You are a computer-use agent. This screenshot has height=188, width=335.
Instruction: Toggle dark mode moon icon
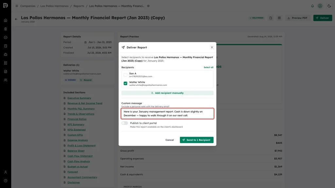(329, 6)
